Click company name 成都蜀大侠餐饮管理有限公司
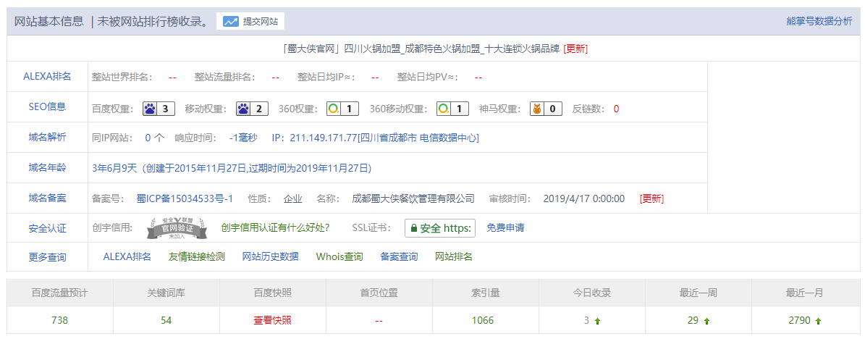865x339 pixels. [x=413, y=198]
